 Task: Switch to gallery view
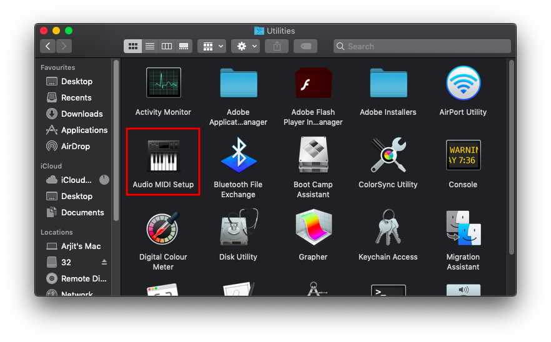184,46
